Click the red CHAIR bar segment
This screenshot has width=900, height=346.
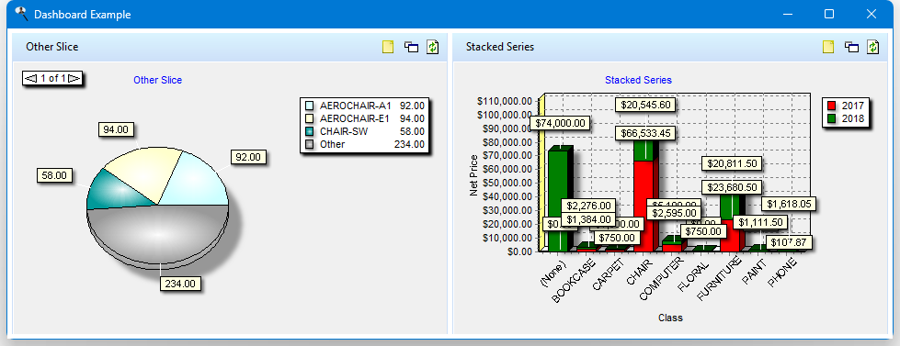coord(643,206)
